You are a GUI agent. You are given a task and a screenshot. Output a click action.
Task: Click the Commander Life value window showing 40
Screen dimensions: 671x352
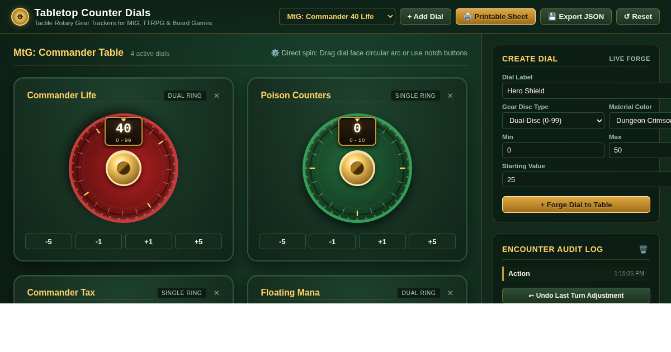click(124, 131)
